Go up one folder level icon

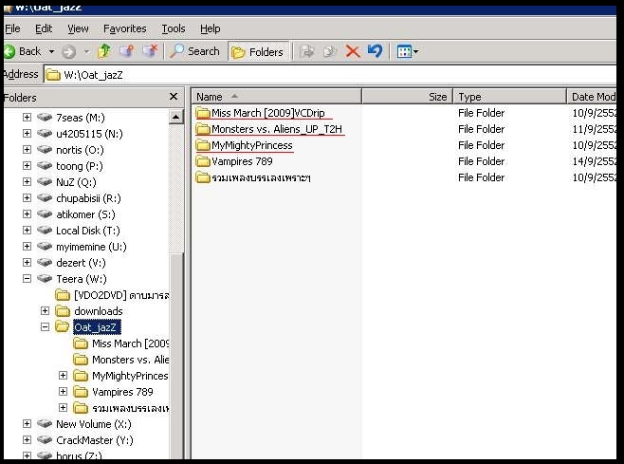[104, 51]
